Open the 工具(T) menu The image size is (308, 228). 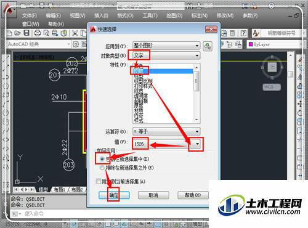(x=150, y=15)
